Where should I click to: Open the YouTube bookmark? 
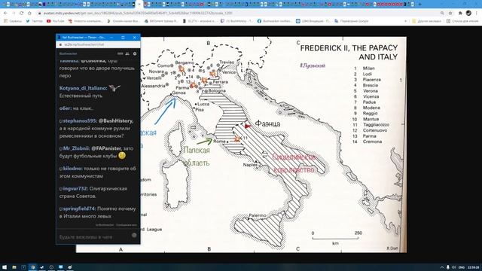point(55,21)
